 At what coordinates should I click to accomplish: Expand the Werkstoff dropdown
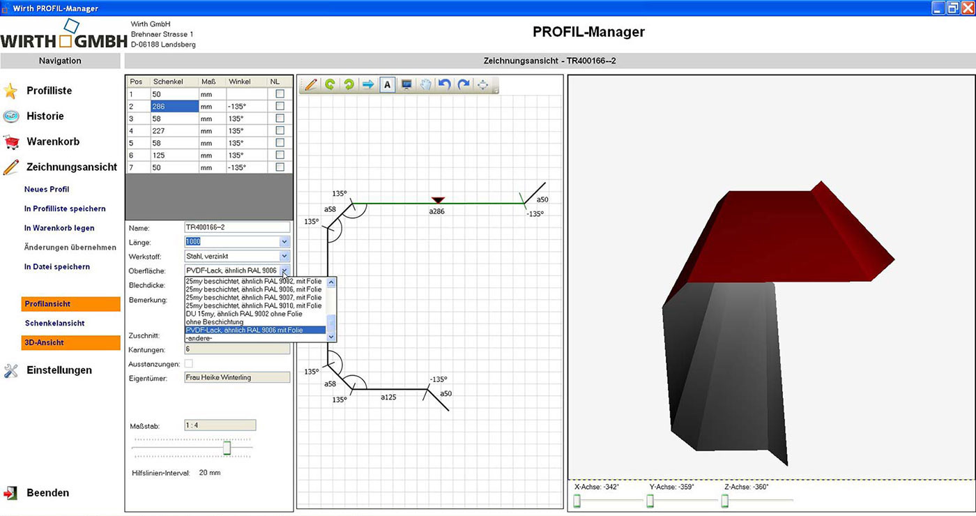click(284, 257)
